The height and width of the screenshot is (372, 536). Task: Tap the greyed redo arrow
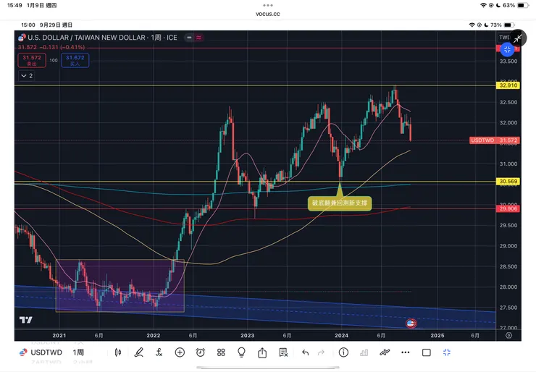pyautogui.click(x=321, y=352)
